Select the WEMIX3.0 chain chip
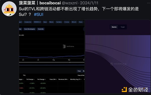The width and height of the screenshot is (151, 95). pyautogui.click(x=37, y=22)
